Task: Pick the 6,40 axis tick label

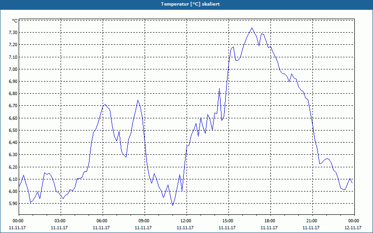Action: (x=13, y=143)
